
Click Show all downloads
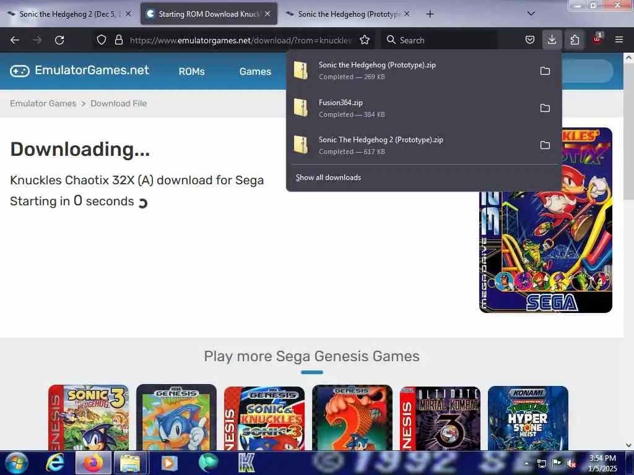[328, 178]
